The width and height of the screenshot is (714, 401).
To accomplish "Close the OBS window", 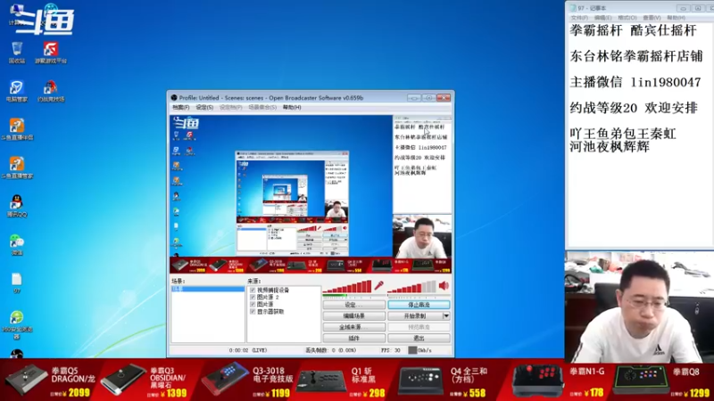I will 444,98.
